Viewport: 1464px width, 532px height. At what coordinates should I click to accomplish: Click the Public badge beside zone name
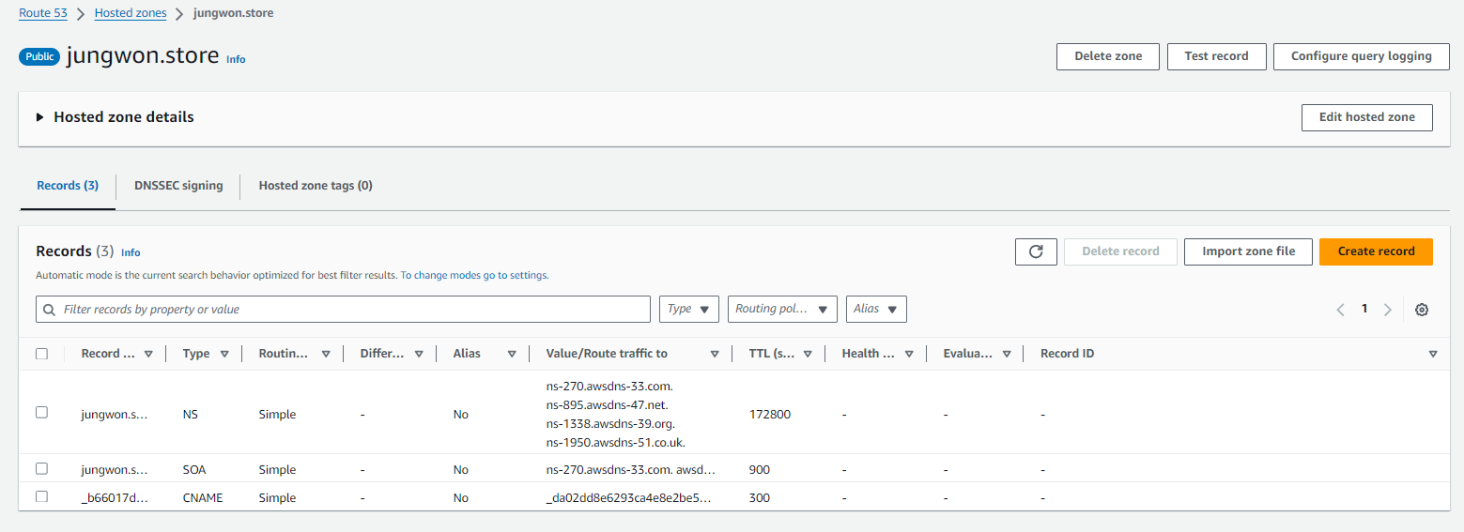(39, 56)
